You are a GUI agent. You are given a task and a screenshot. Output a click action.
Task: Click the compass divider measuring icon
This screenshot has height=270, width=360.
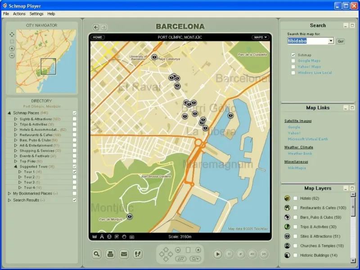coord(102,237)
